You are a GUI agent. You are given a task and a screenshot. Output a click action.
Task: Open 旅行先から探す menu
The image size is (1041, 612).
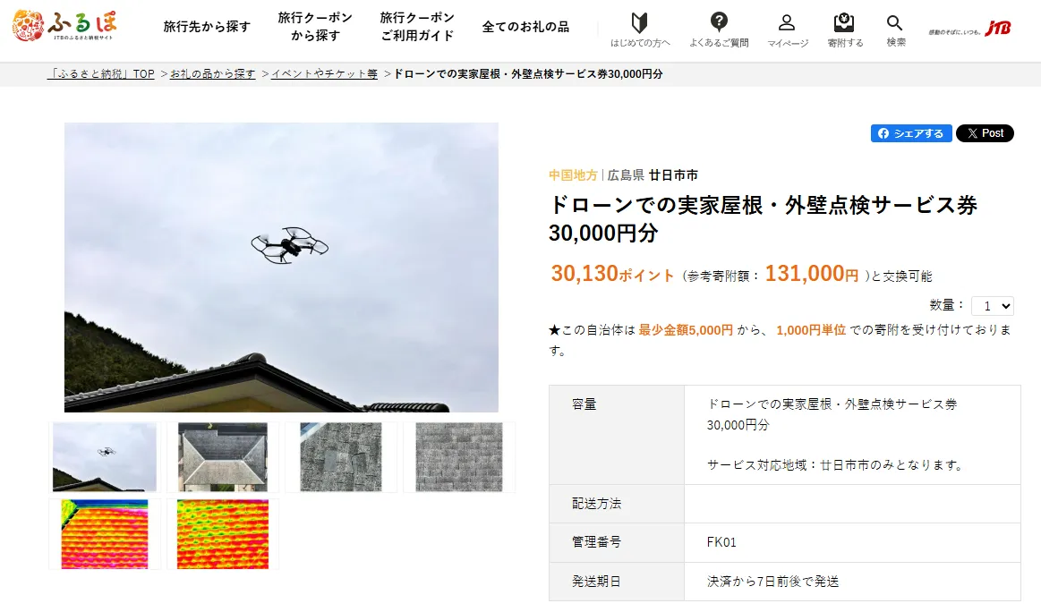(x=207, y=27)
